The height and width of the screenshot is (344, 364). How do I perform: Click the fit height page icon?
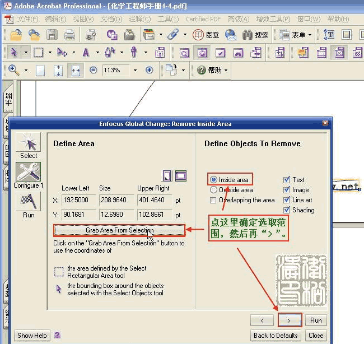coord(58,71)
